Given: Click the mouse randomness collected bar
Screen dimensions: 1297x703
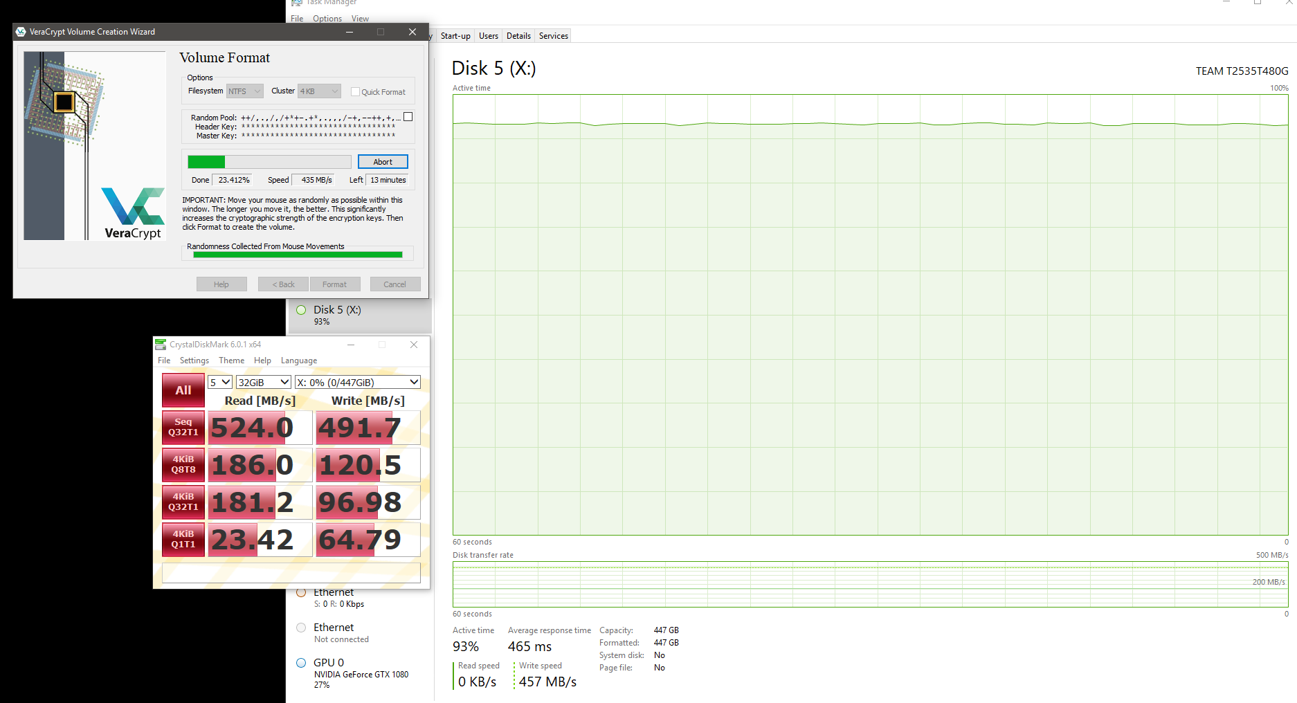Looking at the screenshot, I should point(298,255).
